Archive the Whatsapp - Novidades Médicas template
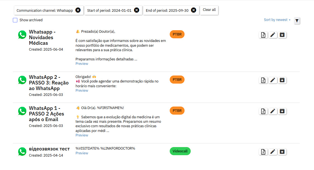 pyautogui.click(x=282, y=35)
